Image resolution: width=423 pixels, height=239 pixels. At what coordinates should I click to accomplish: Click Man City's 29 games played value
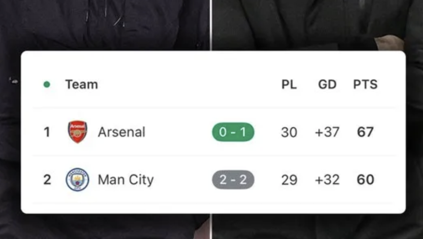[x=289, y=180]
